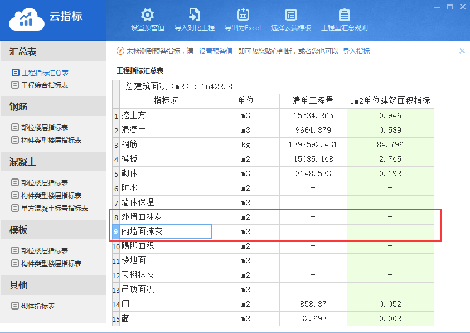
Task: Select the 天棚抹灰 row cell
Action: [x=166, y=275]
